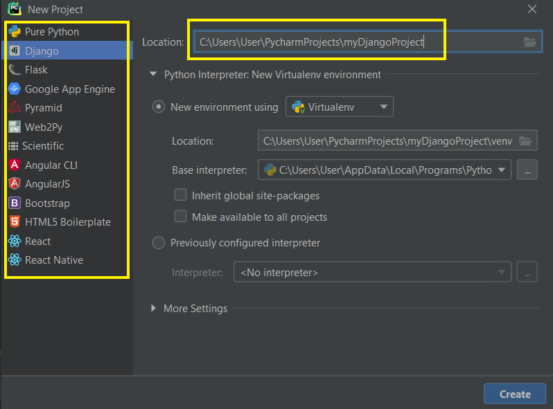Image resolution: width=553 pixels, height=409 pixels.
Task: Click the React Native atom icon
Action: pyautogui.click(x=15, y=260)
